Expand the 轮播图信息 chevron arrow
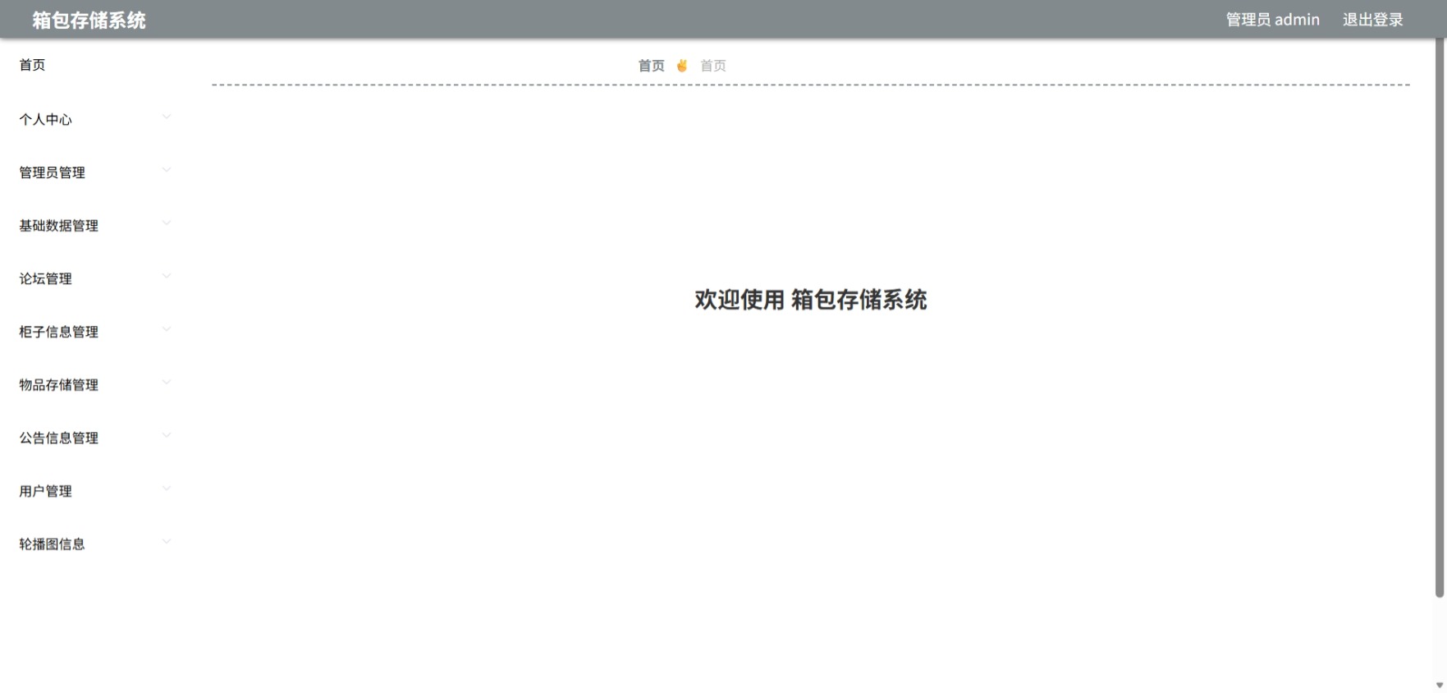The image size is (1447, 693). coord(167,542)
